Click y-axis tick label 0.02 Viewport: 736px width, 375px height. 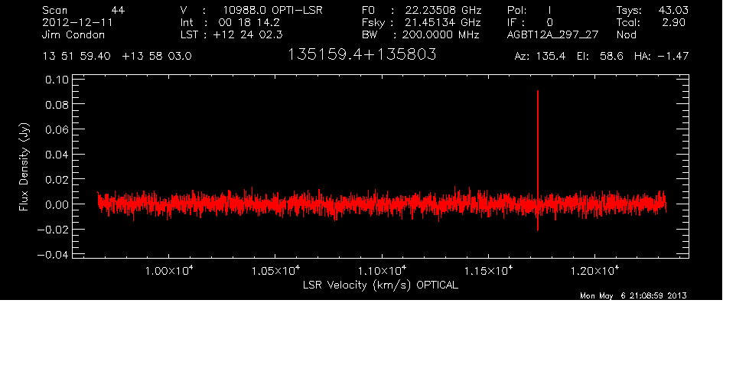coord(57,179)
